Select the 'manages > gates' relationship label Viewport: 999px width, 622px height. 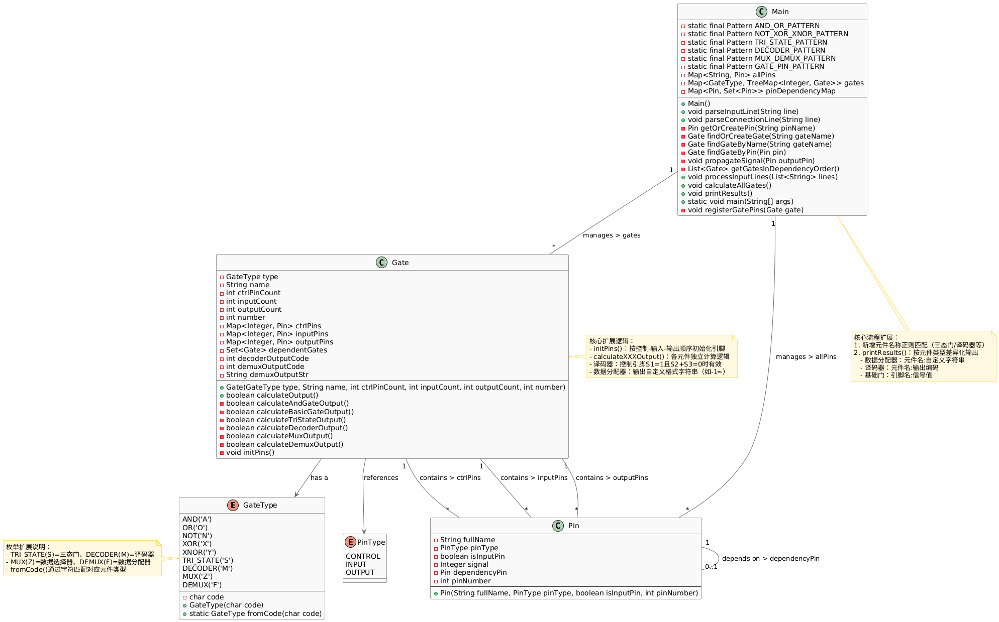tap(611, 235)
